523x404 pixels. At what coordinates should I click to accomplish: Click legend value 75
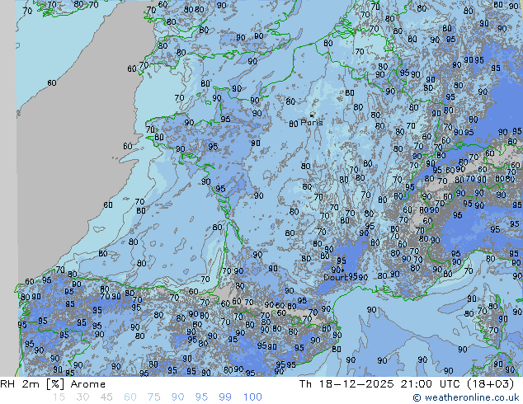click(x=154, y=397)
